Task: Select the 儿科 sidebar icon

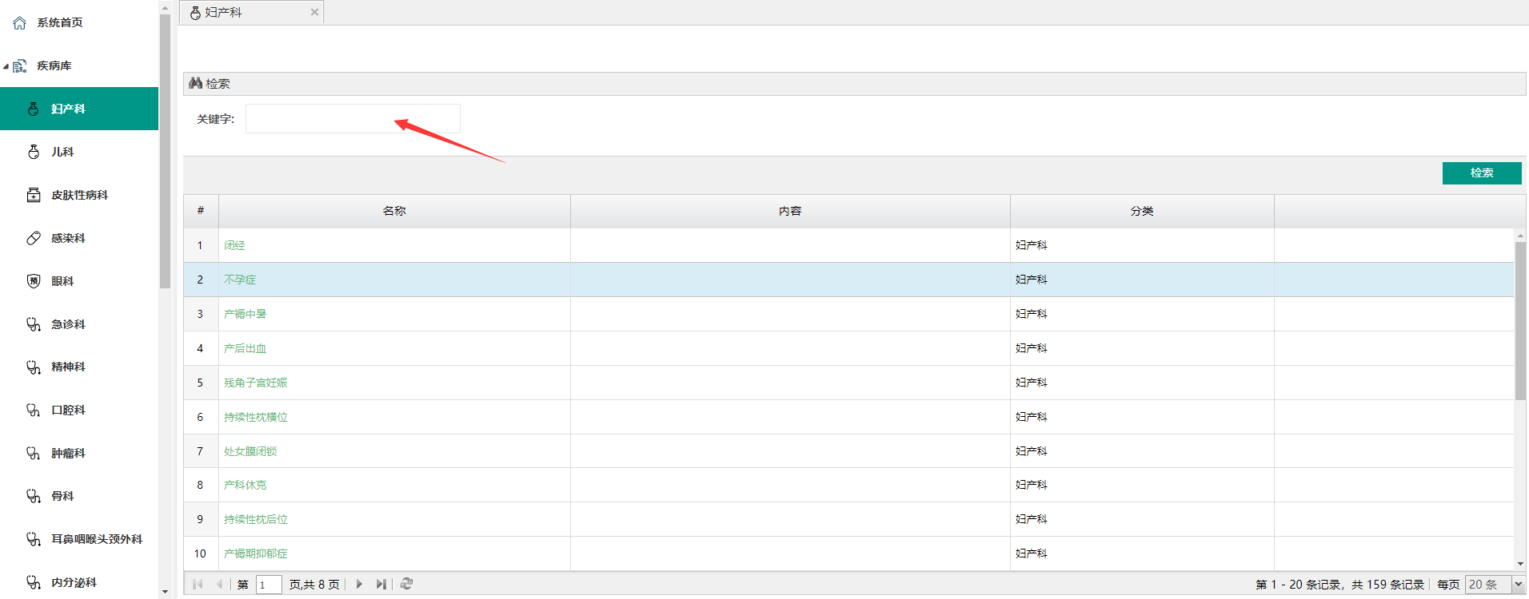Action: point(34,152)
